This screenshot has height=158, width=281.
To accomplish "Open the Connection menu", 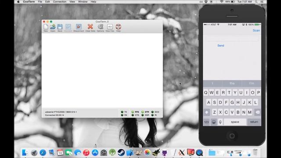I will (60, 2).
